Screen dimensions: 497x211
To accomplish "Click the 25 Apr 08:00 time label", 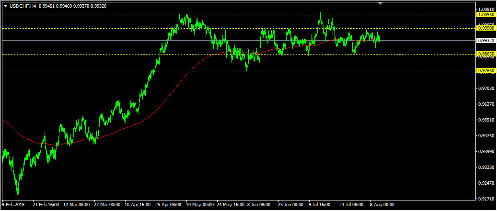I will coord(168,205).
